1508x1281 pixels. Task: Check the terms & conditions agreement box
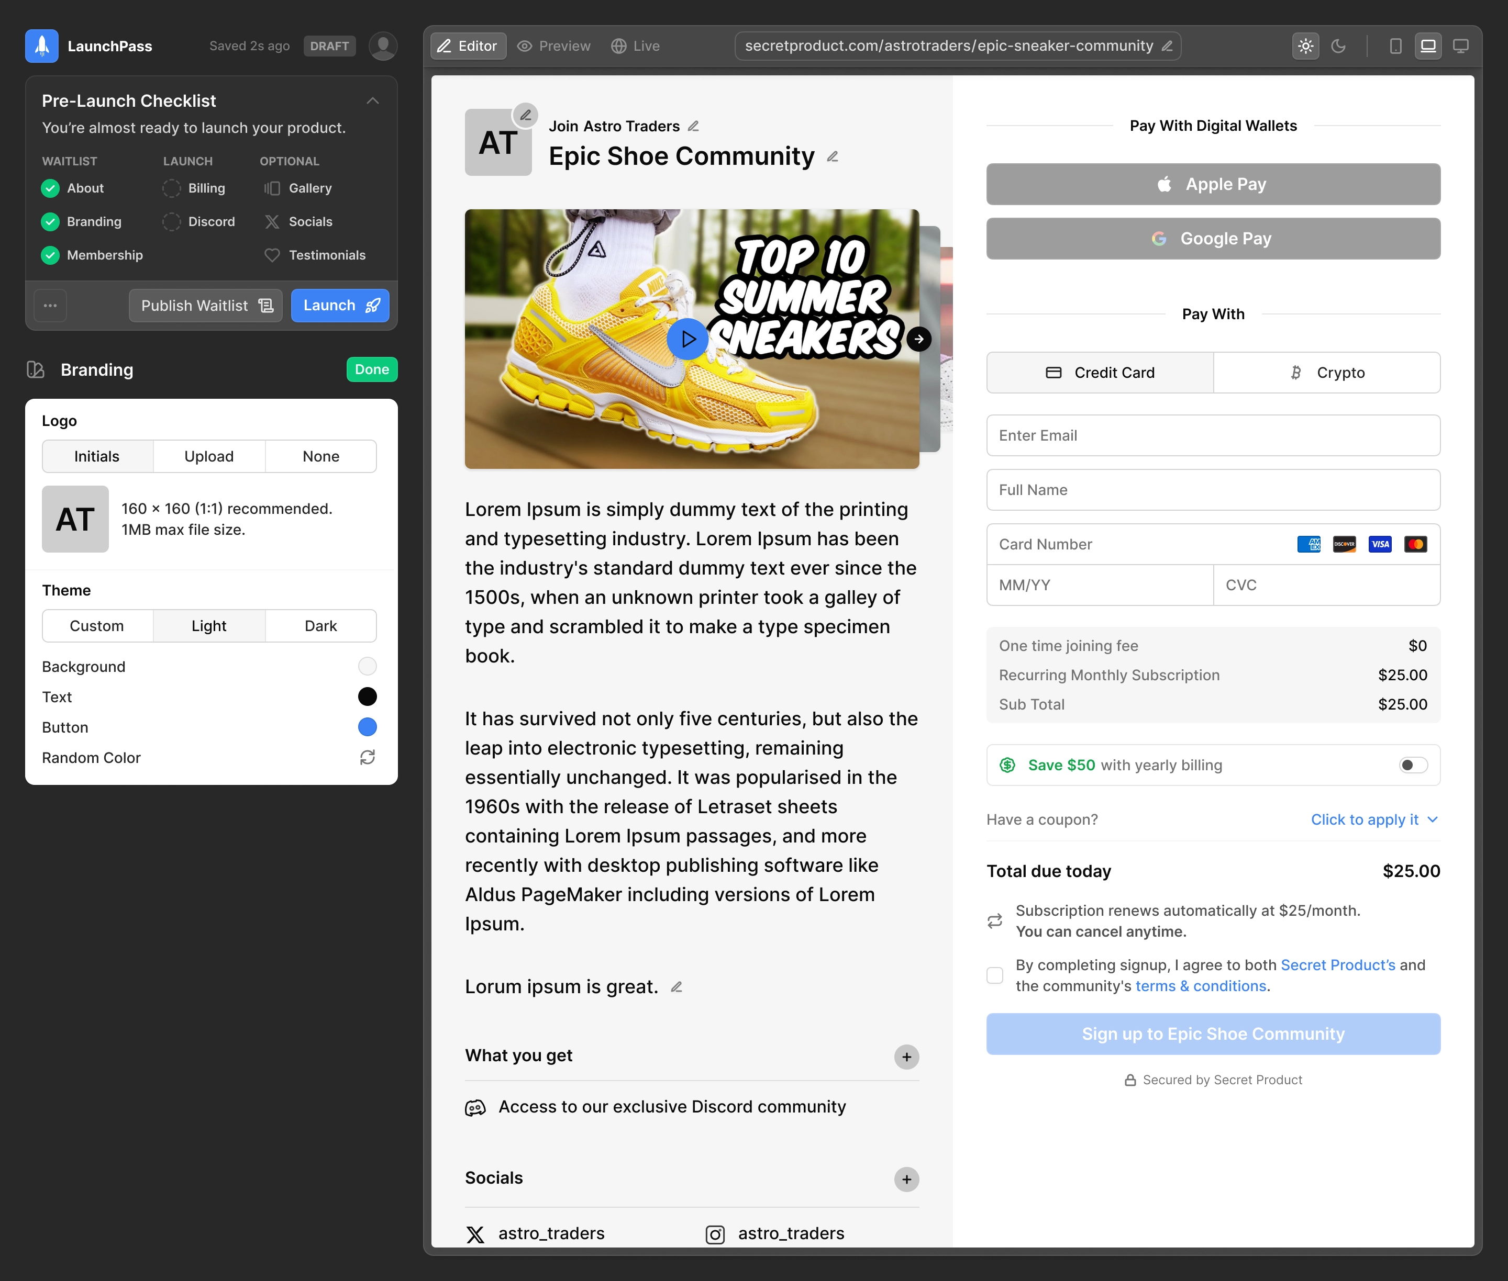tap(995, 975)
